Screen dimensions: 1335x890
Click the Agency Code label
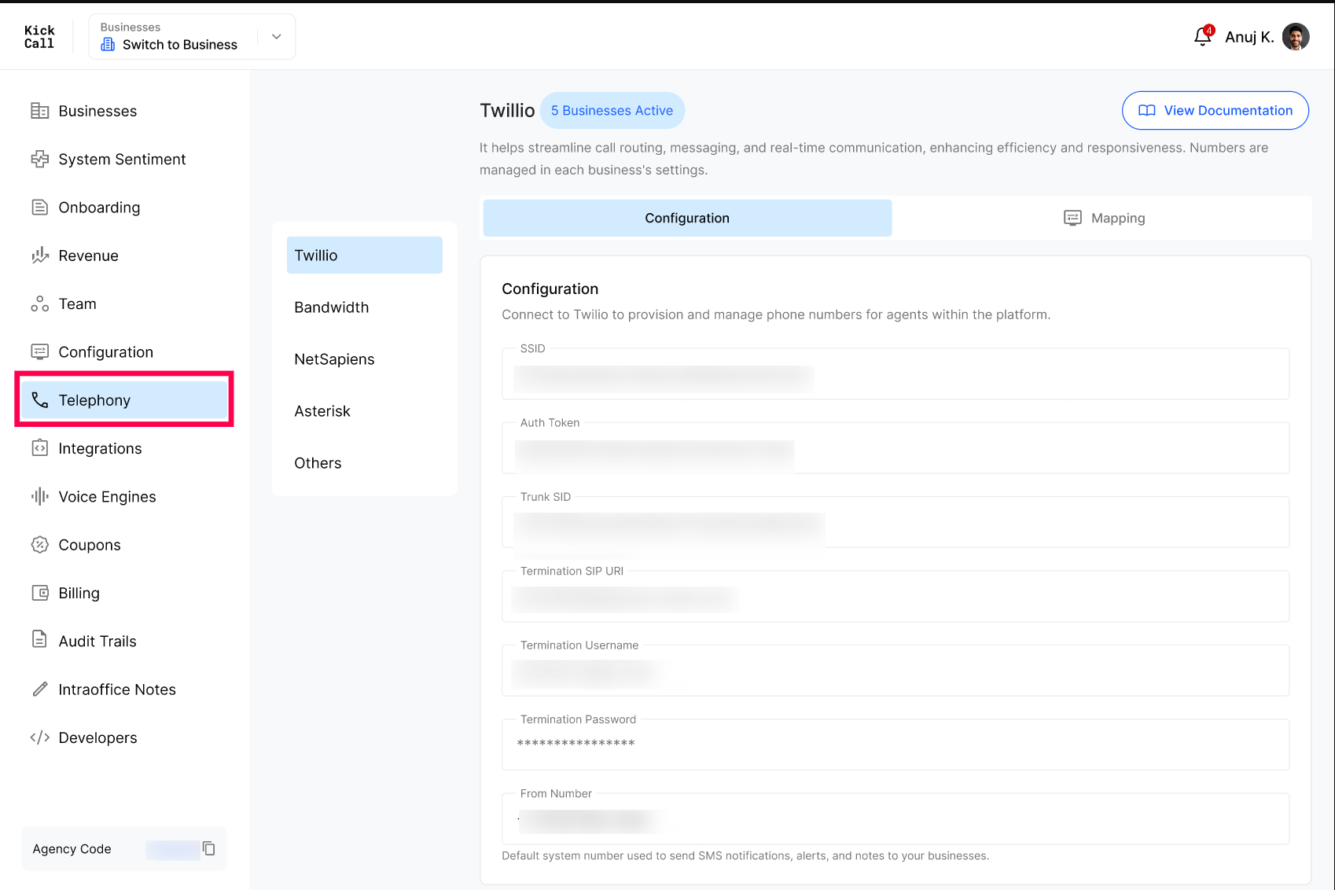point(72,849)
